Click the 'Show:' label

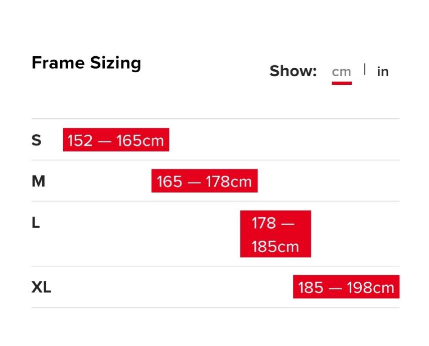pyautogui.click(x=293, y=71)
